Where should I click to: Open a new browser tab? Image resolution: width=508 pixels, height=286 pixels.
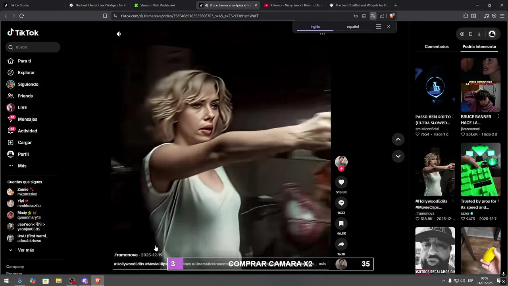tap(396, 5)
